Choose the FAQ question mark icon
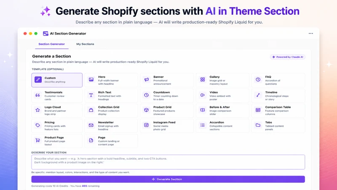The height and width of the screenshot is (190, 337). (258, 79)
